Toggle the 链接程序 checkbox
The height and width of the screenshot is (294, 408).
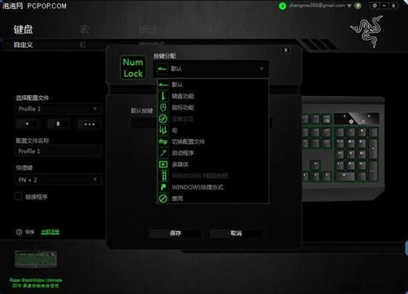(x=18, y=196)
